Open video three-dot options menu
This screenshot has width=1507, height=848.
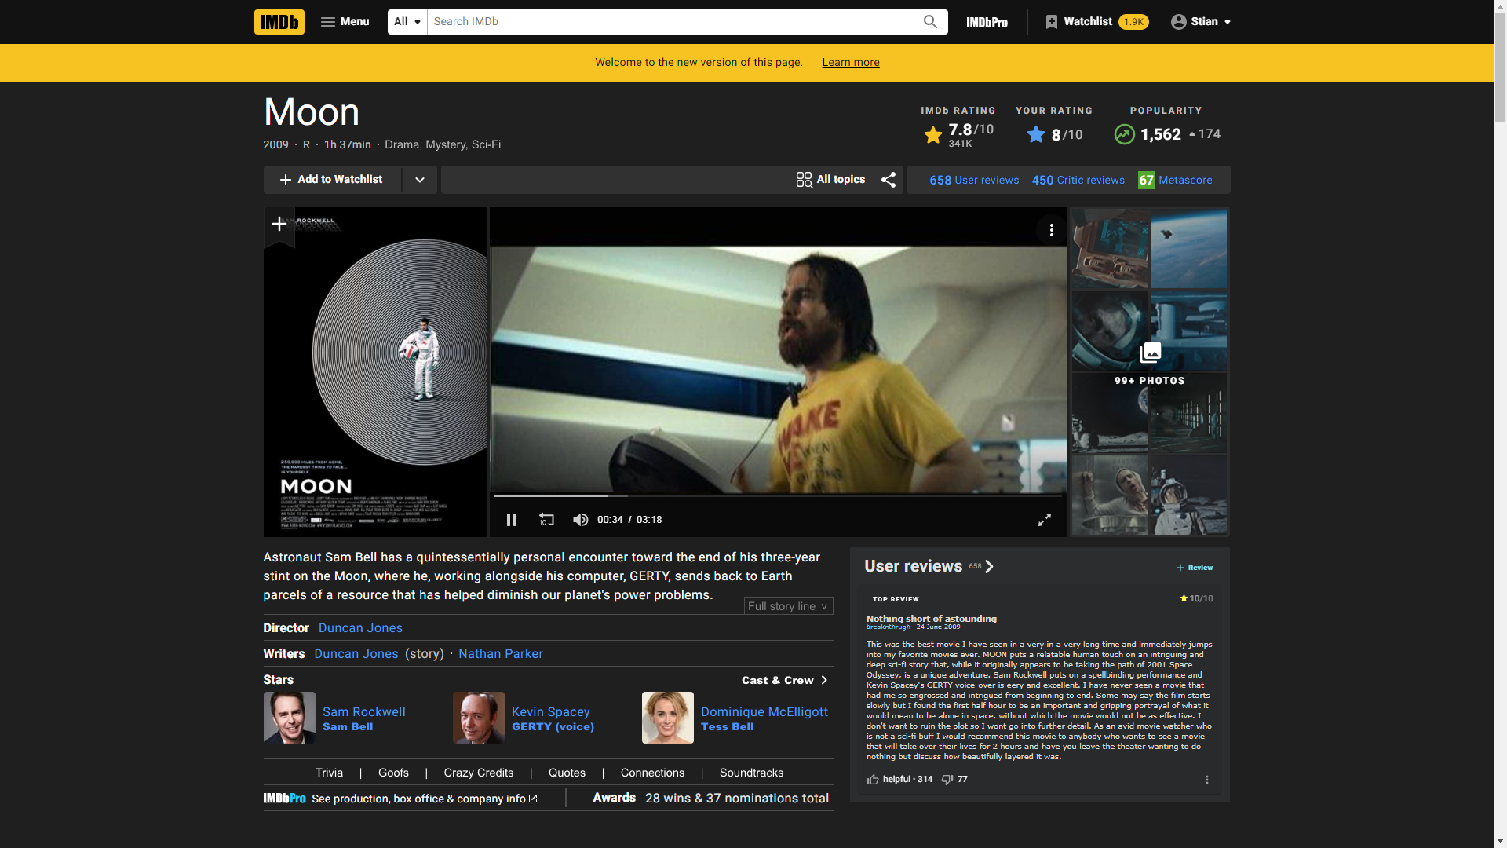click(1051, 230)
